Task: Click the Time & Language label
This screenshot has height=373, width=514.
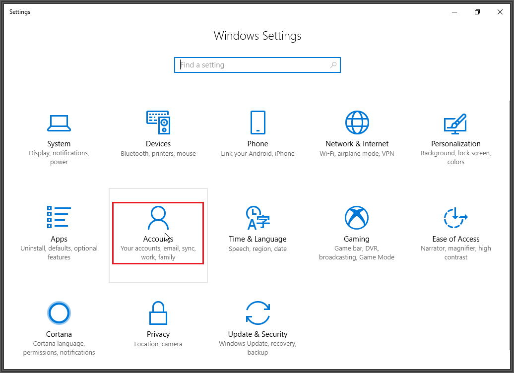Action: pos(257,239)
